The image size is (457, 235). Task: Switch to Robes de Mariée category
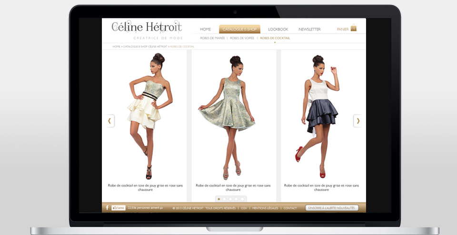(212, 38)
